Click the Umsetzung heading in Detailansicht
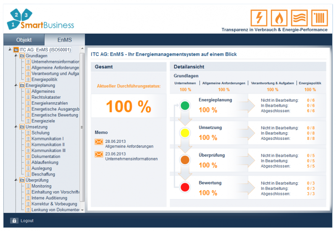Screen dimensions: 336x231 pos(210,128)
